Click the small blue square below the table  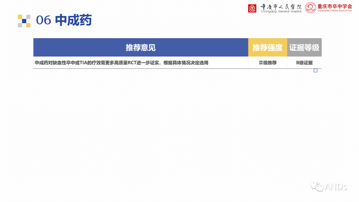[315, 70]
